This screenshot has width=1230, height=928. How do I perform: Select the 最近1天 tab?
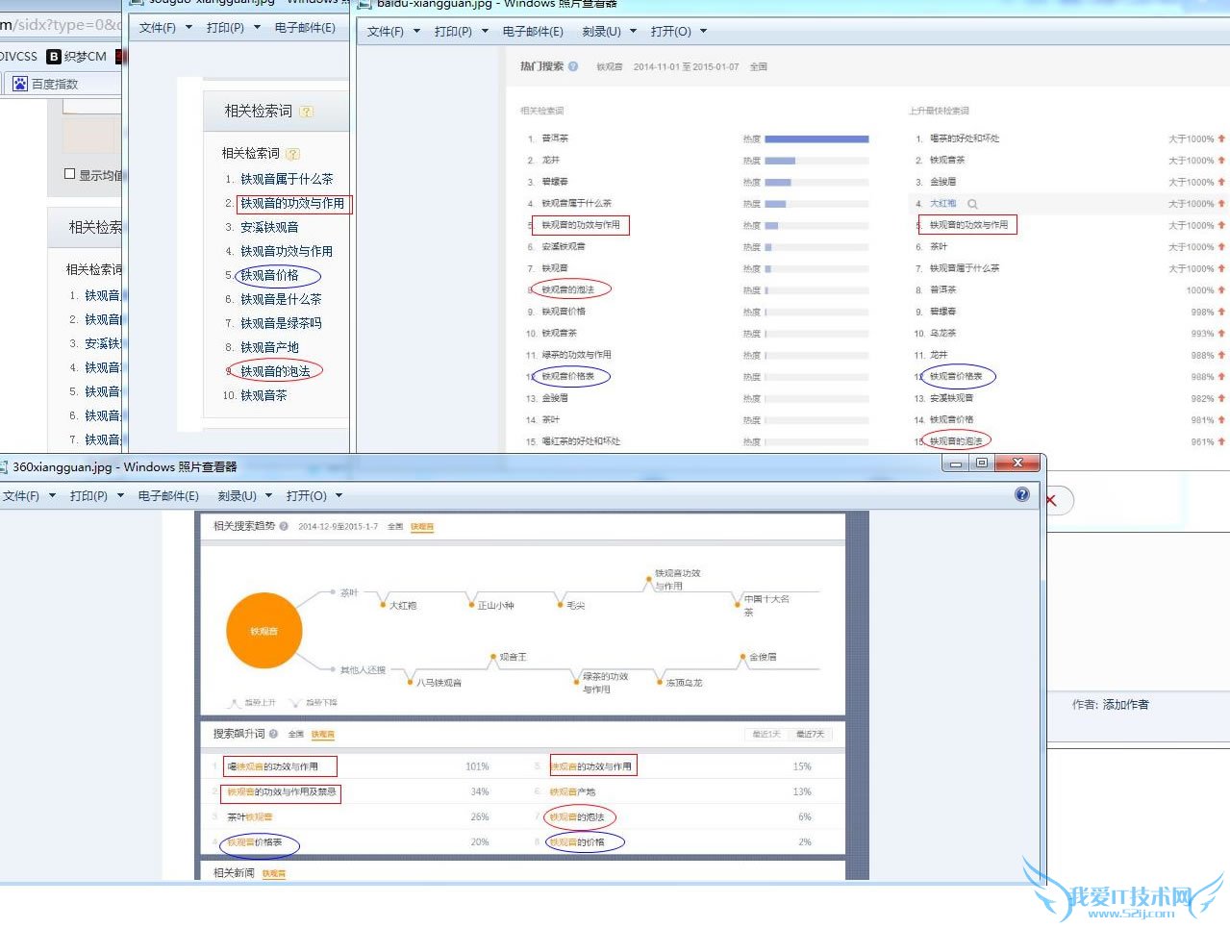coord(766,734)
